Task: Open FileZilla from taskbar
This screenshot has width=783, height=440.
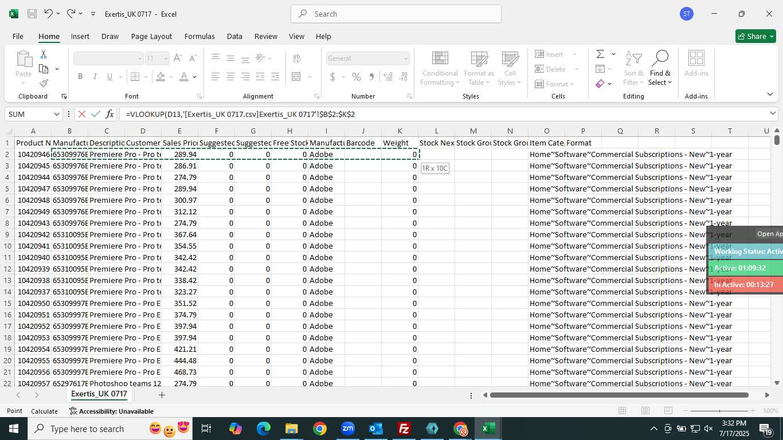Action: (404, 429)
